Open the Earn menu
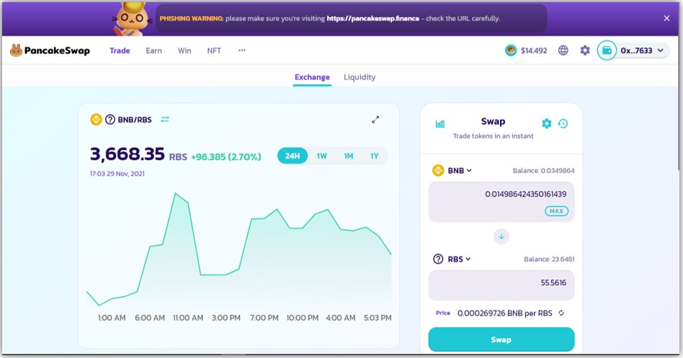 tap(153, 50)
